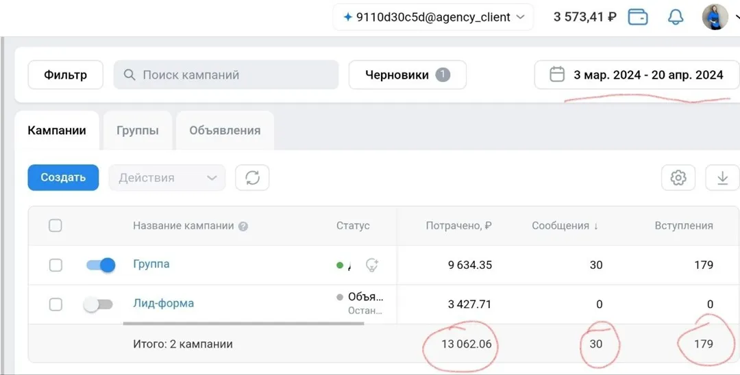Open the wallet balance icon
Viewport: 740px width, 375px height.
(638, 17)
